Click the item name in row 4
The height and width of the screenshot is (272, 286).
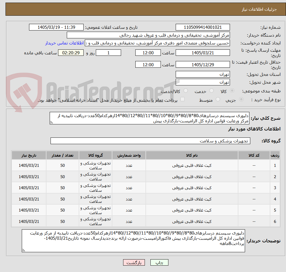pyautogui.click(x=192, y=199)
